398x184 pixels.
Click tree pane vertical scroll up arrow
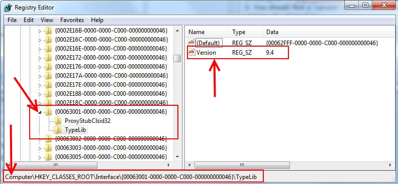177,31
